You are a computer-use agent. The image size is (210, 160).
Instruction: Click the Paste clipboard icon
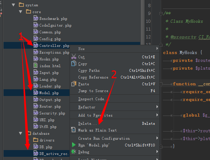click(74, 84)
